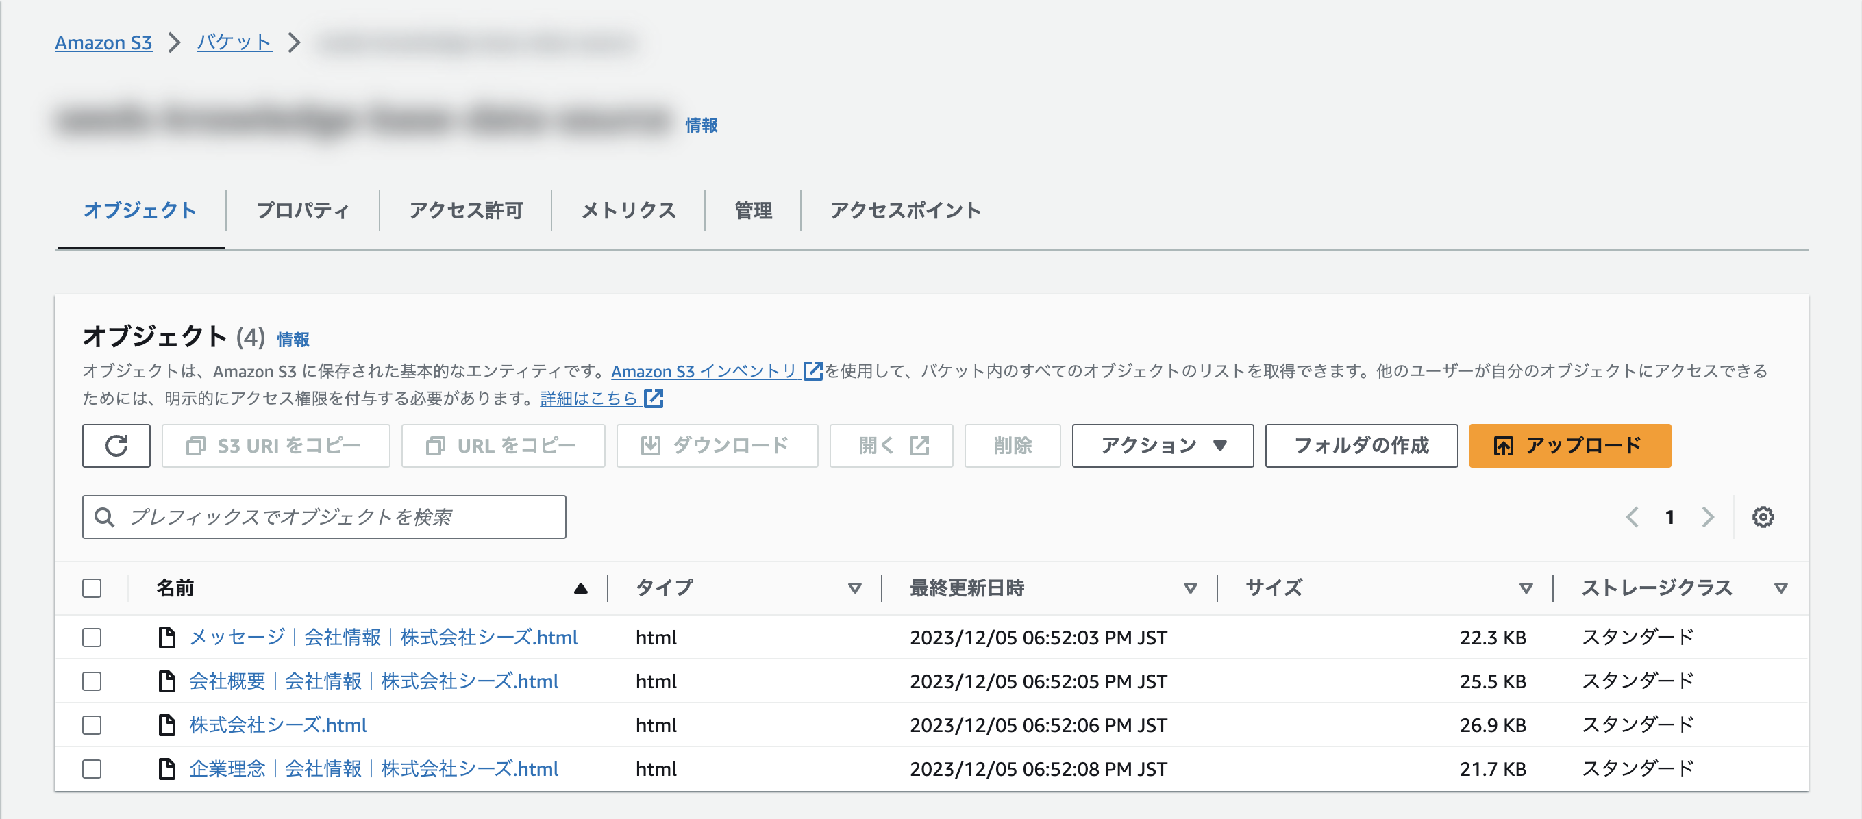The image size is (1862, 819).
Task: Open the アクセス許可 tab
Action: 466,211
